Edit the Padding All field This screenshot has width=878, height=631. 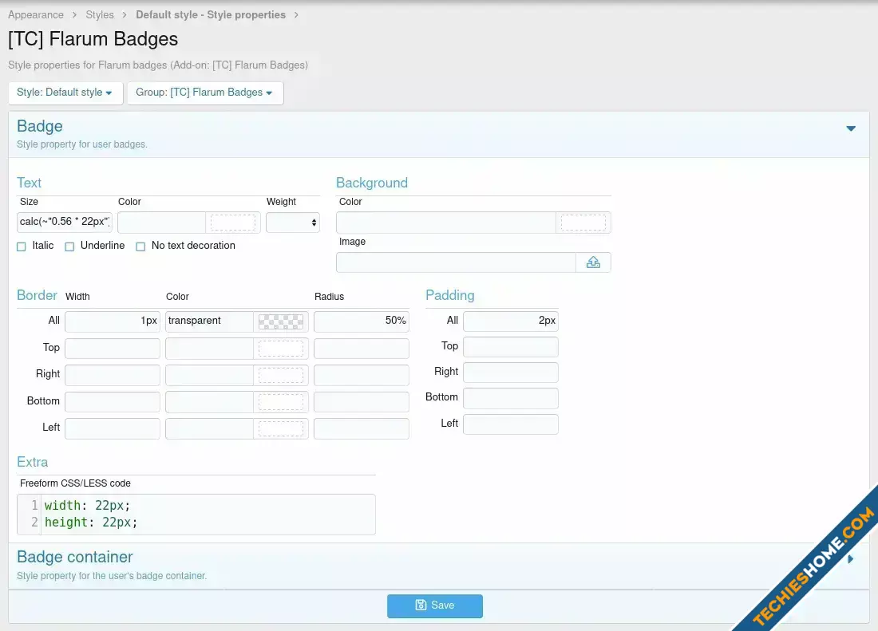click(x=511, y=321)
